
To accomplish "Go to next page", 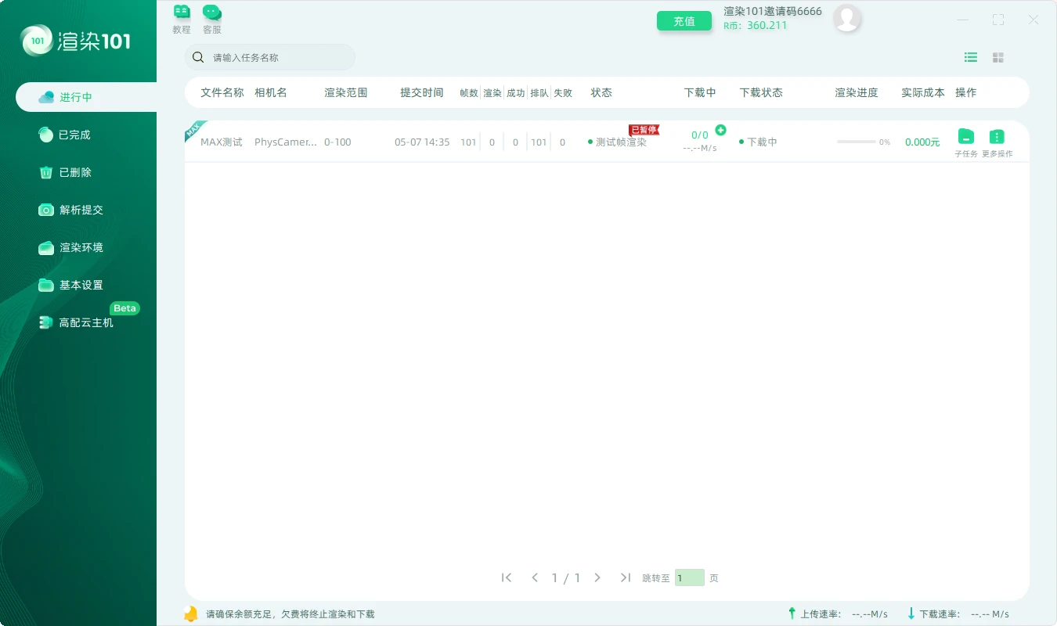I will 597,577.
